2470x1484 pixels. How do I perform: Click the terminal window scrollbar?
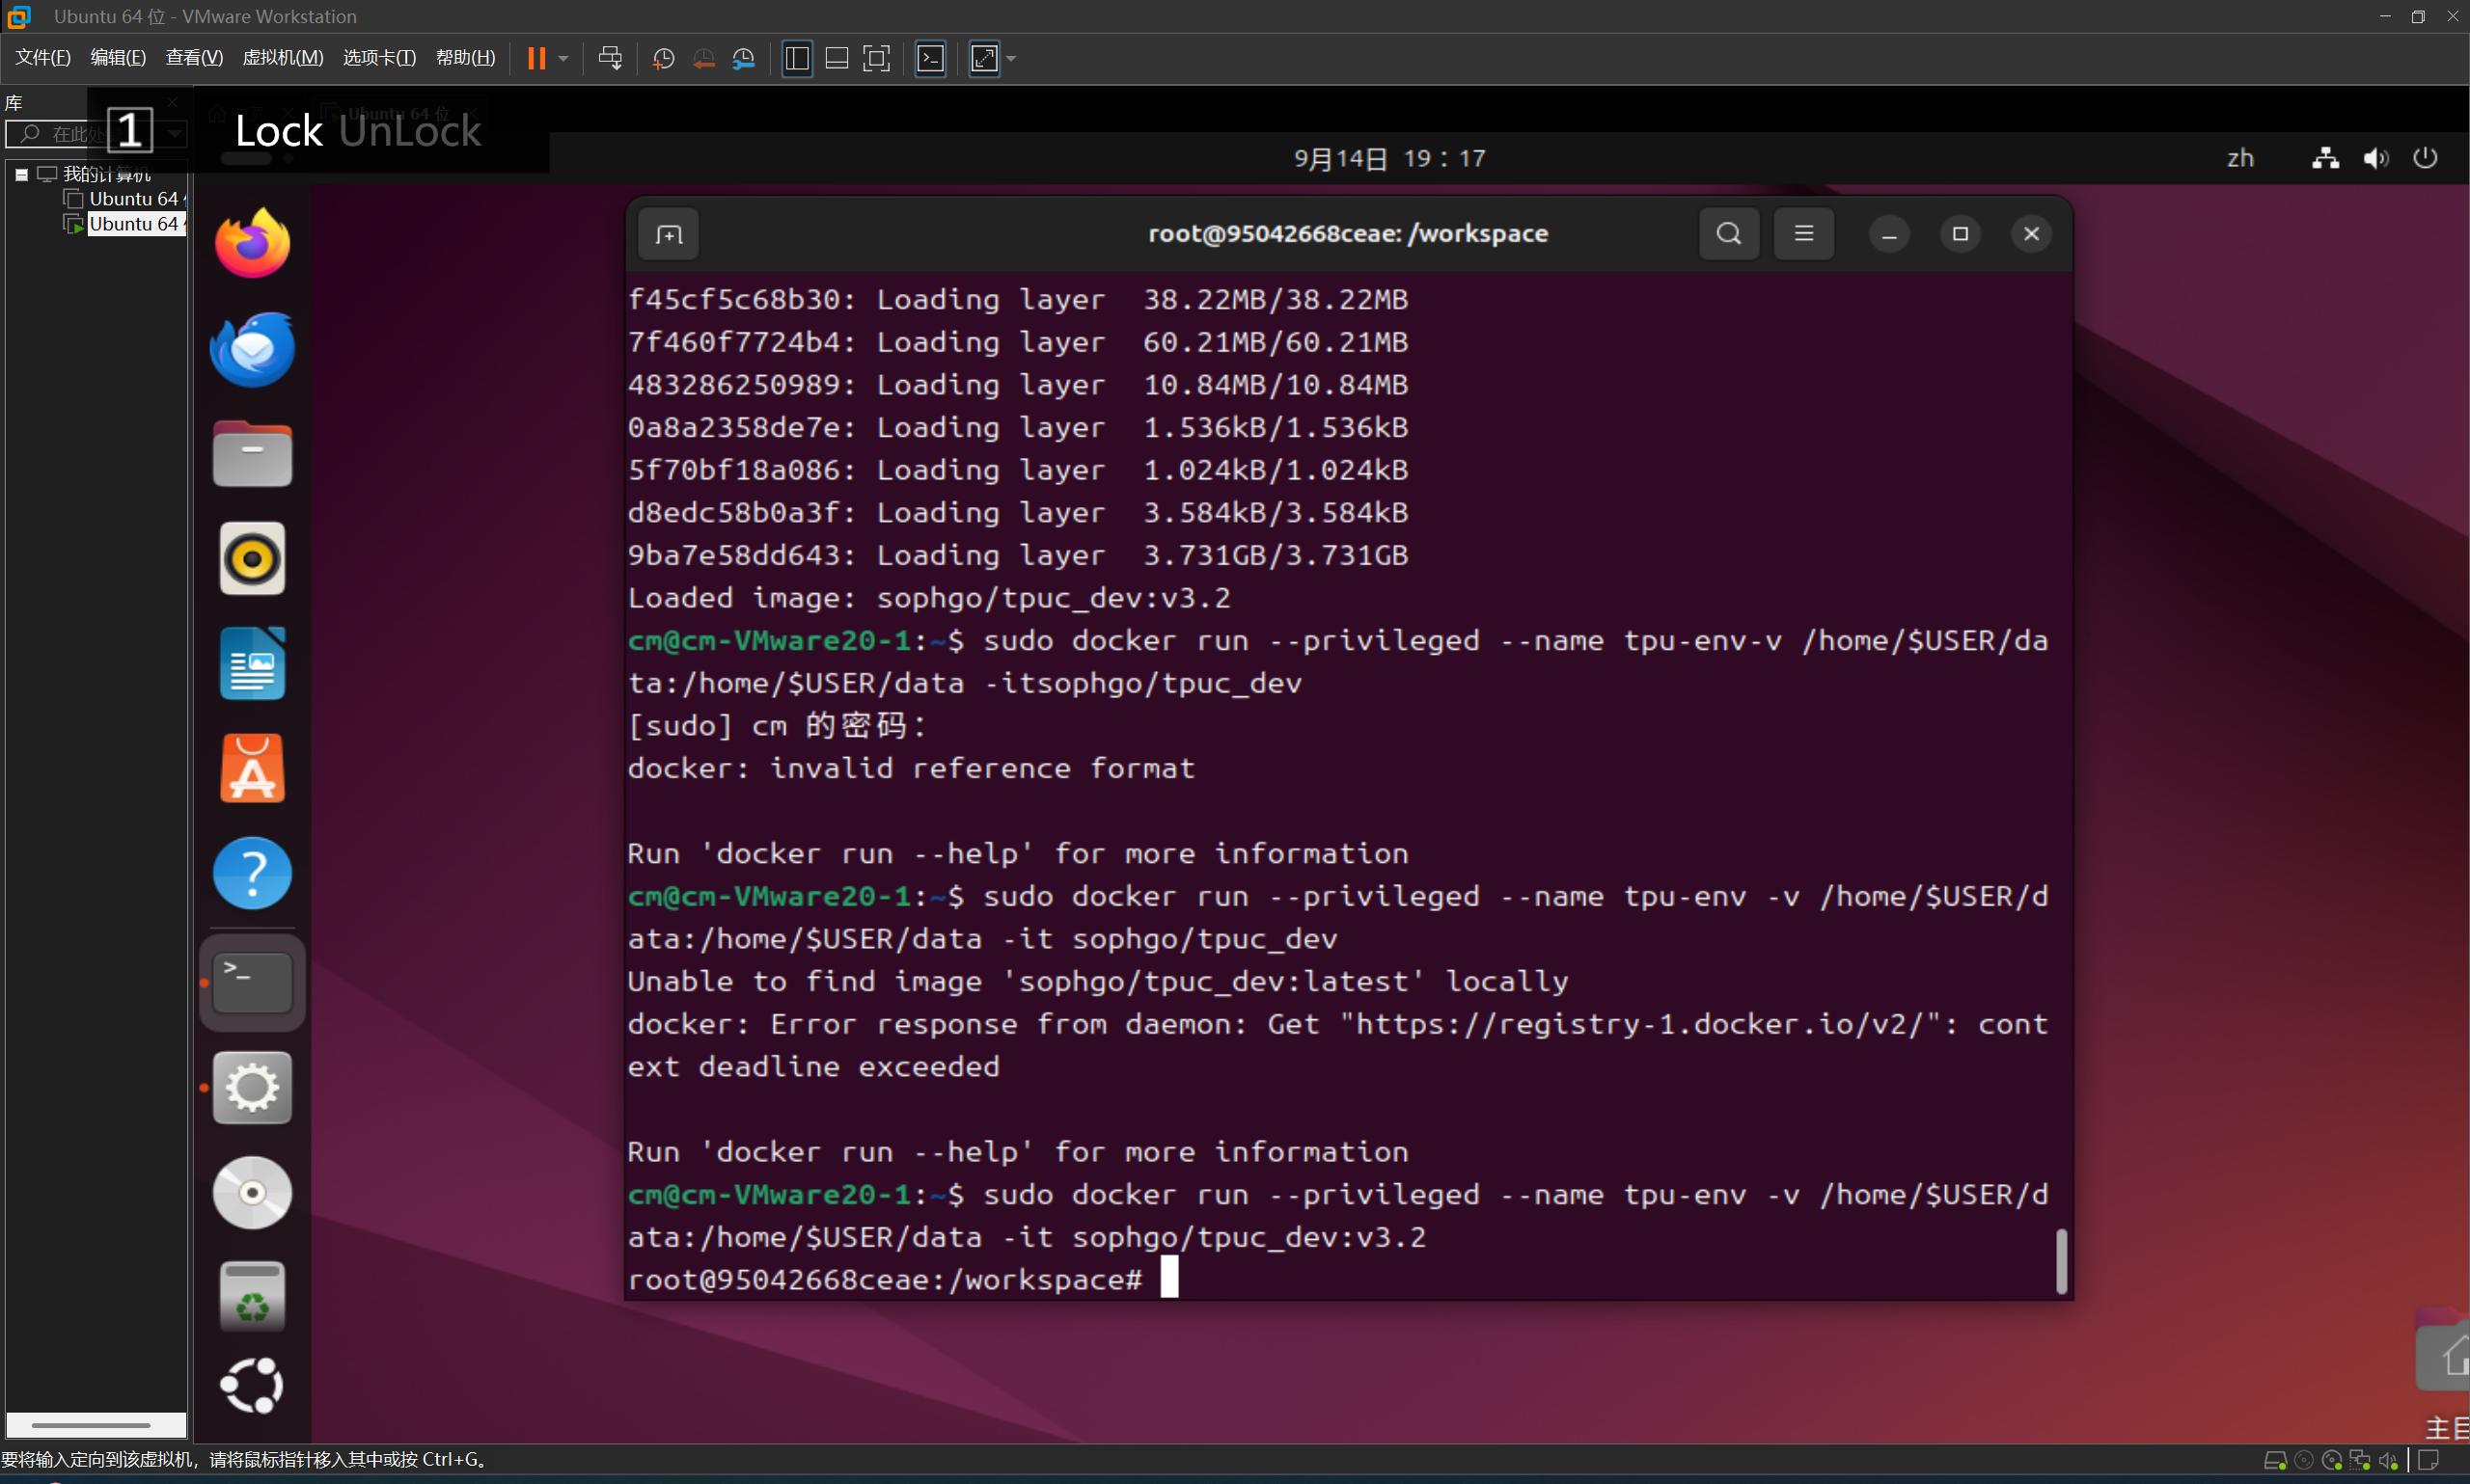pyautogui.click(x=2061, y=1260)
